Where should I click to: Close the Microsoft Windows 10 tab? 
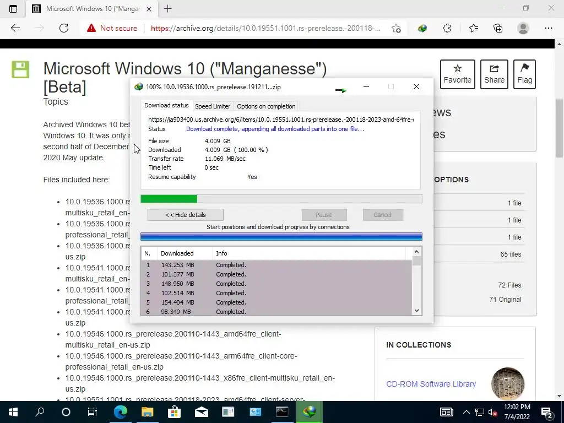click(x=149, y=9)
